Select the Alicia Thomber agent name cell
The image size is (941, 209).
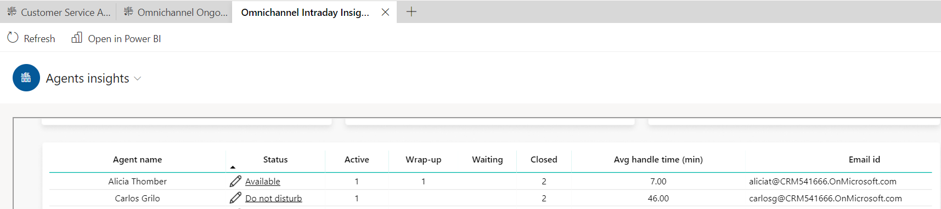click(x=137, y=181)
